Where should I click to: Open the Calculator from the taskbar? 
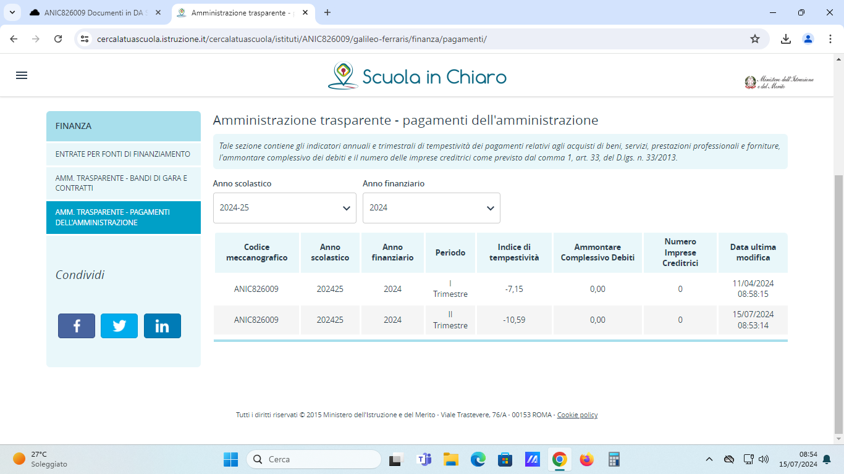point(614,459)
